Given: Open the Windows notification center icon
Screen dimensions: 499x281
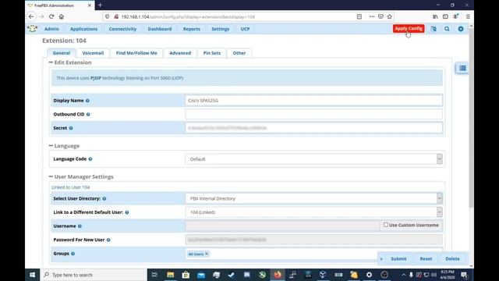Looking at the screenshot, I should click(x=464, y=275).
